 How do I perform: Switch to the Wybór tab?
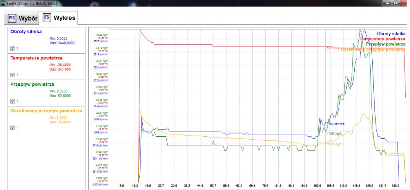tap(22, 19)
